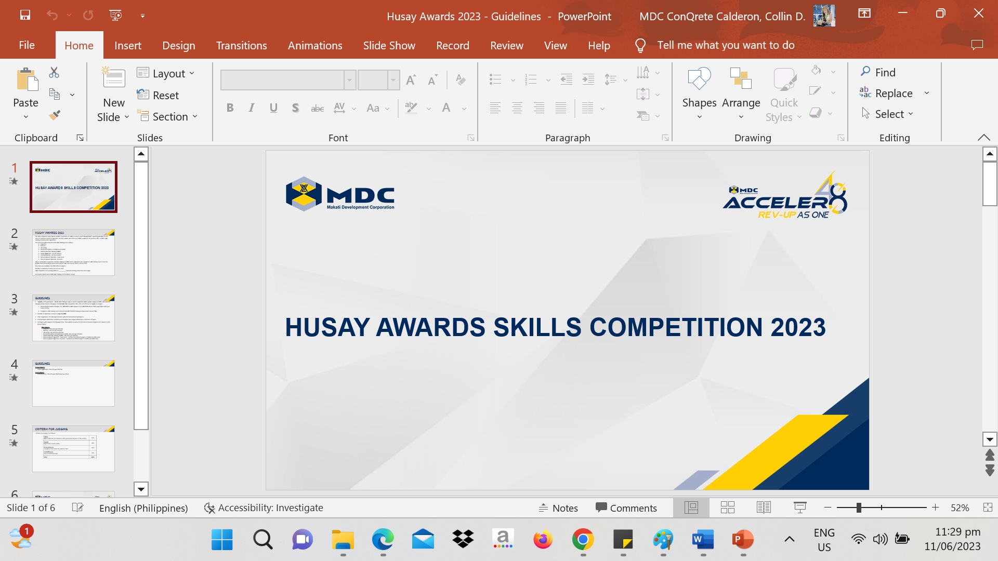Viewport: 998px width, 561px height.
Task: Click the Format Painter brush icon
Action: 55,115
